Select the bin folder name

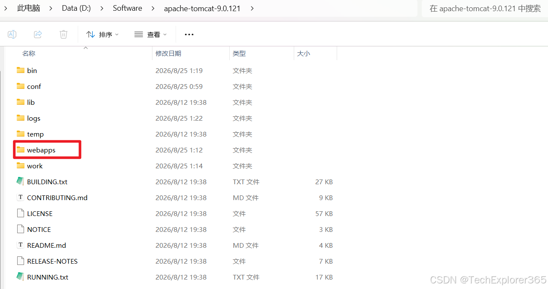[32, 70]
